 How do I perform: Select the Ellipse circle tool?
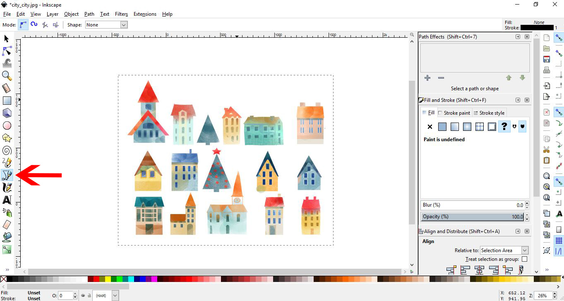[x=7, y=125]
